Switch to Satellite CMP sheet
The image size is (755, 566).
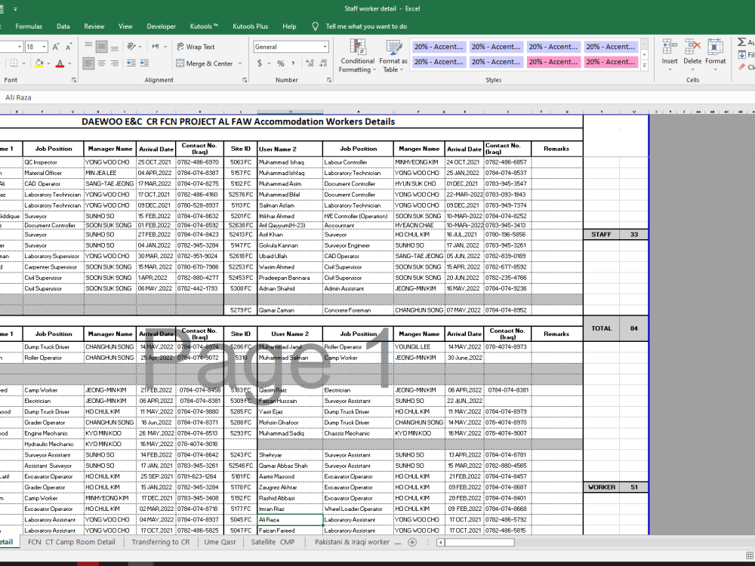coord(273,542)
